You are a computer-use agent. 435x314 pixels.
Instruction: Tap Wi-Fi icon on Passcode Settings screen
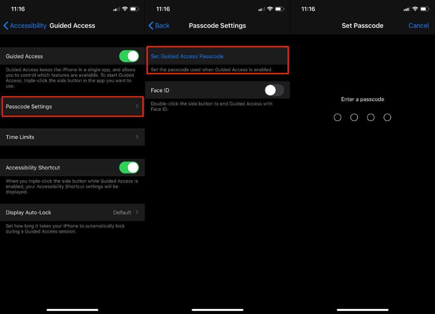pos(270,9)
